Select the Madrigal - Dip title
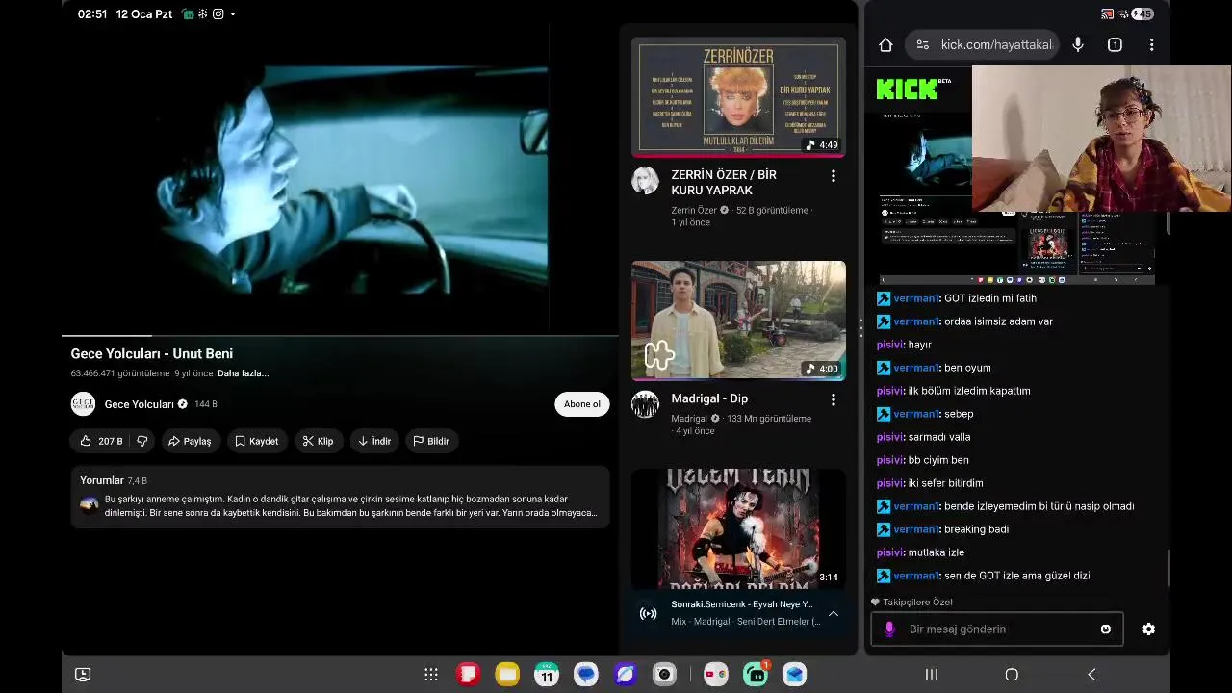 [709, 398]
